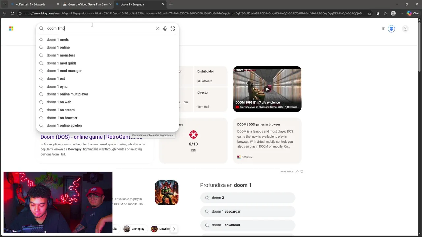Screen dimensions: 422x237
Task: Clear the search box text
Action: [x=158, y=29]
